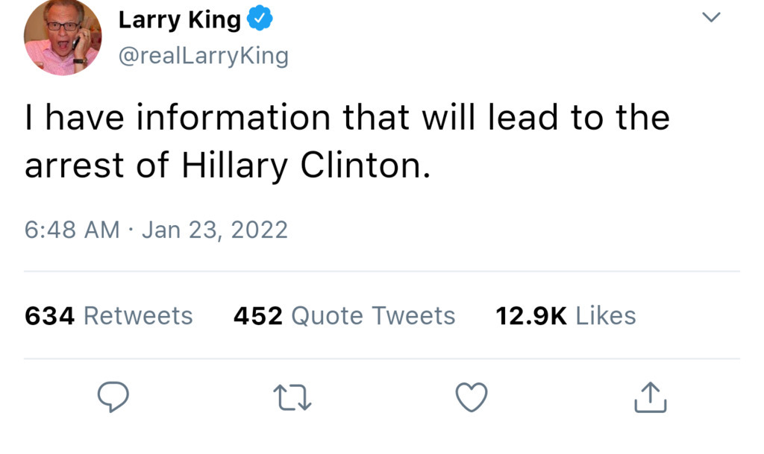Open the share tweet options icon
This screenshot has width=764, height=454.
(650, 397)
